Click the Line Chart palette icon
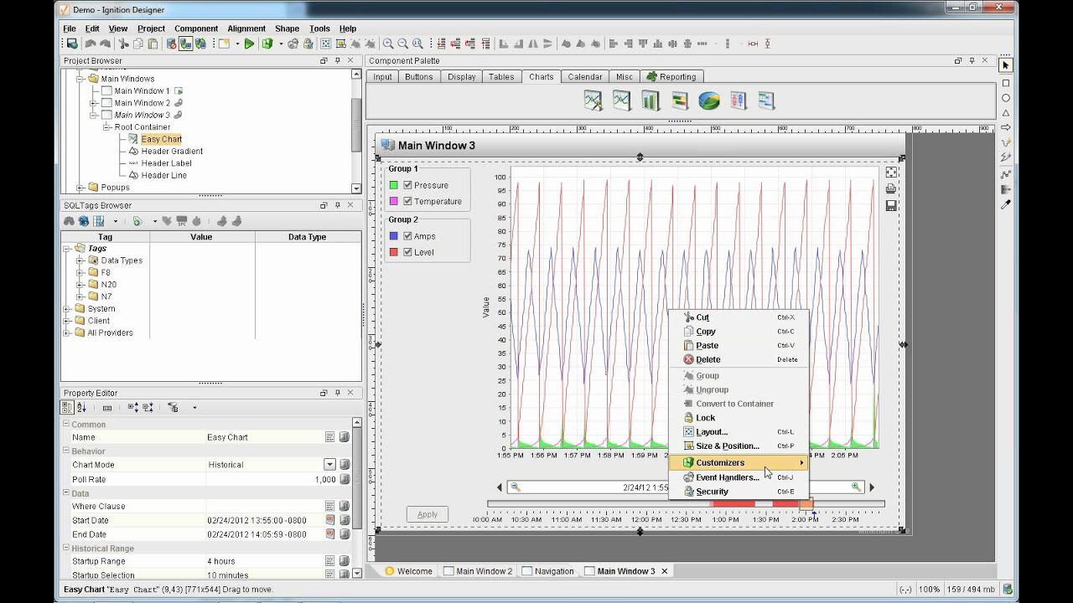This screenshot has height=603, width=1073. coord(621,100)
